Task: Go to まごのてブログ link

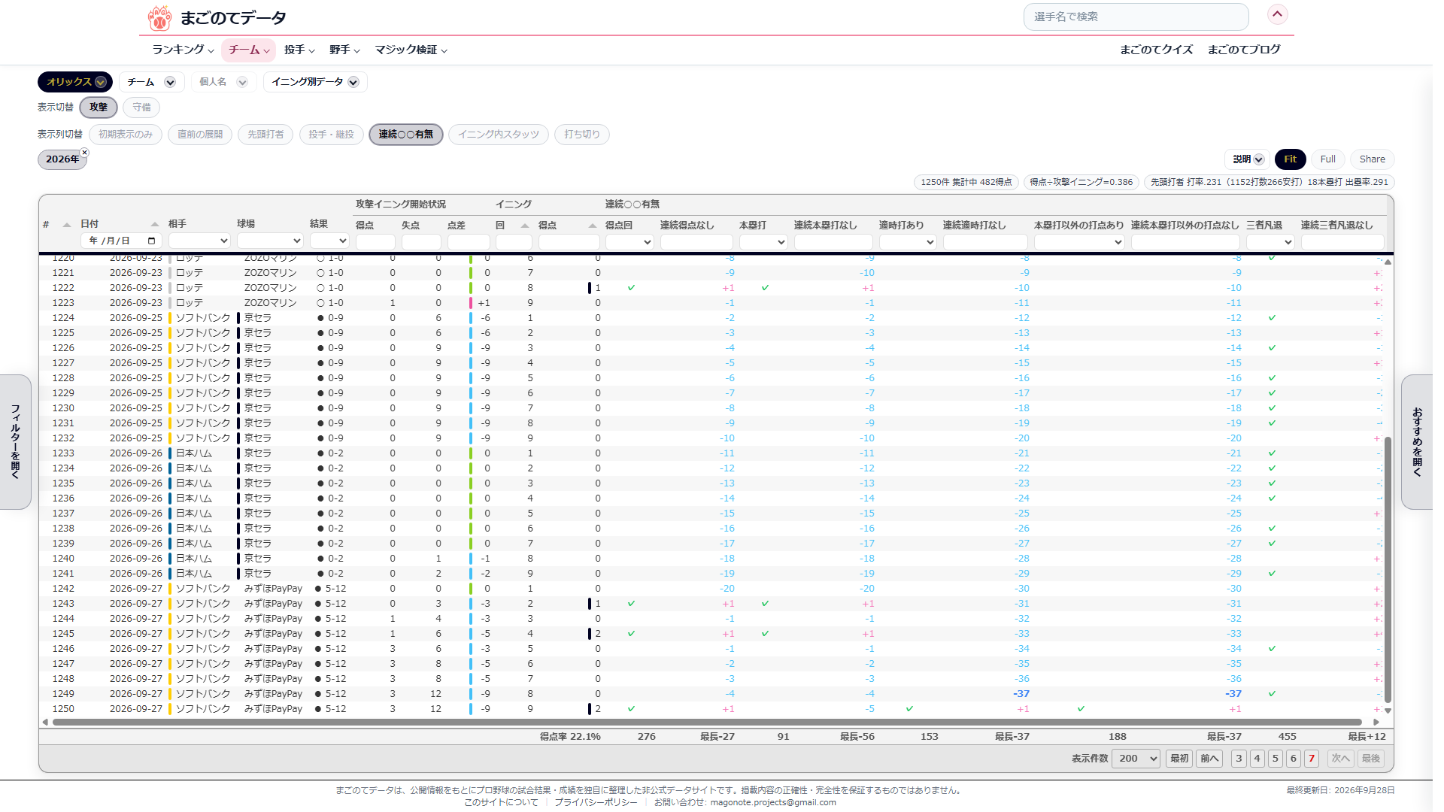Action: (x=1244, y=50)
